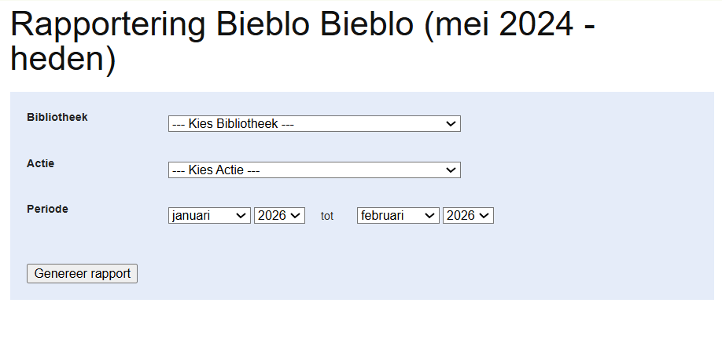Image resolution: width=722 pixels, height=354 pixels.
Task: Click the Actie field label
Action: tap(41, 163)
